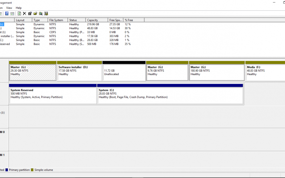Click the Primary partition legend color swatch
This screenshot has height=178, width=285.
7,170
